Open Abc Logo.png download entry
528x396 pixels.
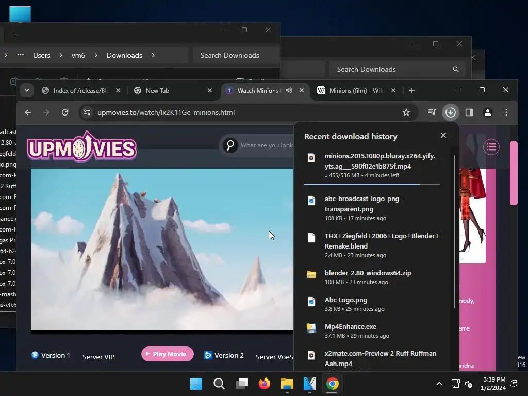tap(372, 304)
